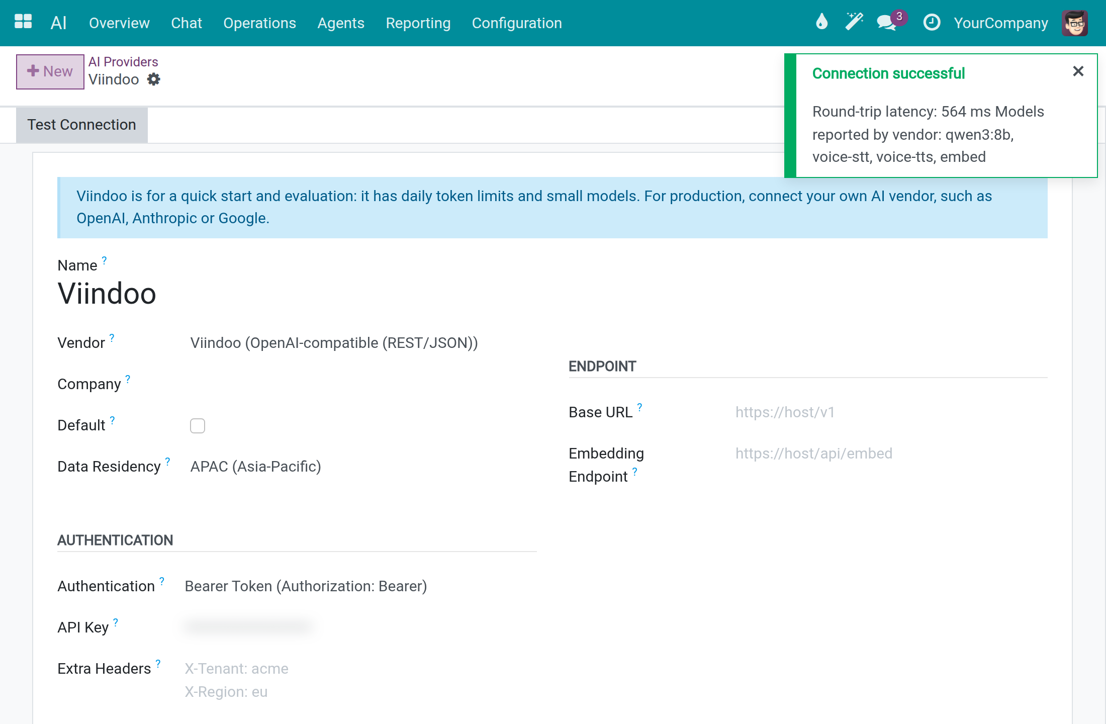Screen dimensions: 1106x724
Task: Click the AI app title in navbar
Action: pyautogui.click(x=58, y=23)
